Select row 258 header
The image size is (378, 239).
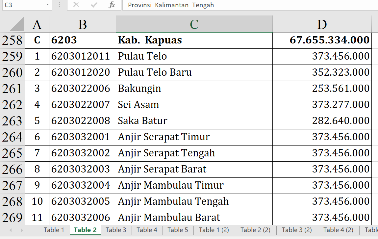coord(12,40)
